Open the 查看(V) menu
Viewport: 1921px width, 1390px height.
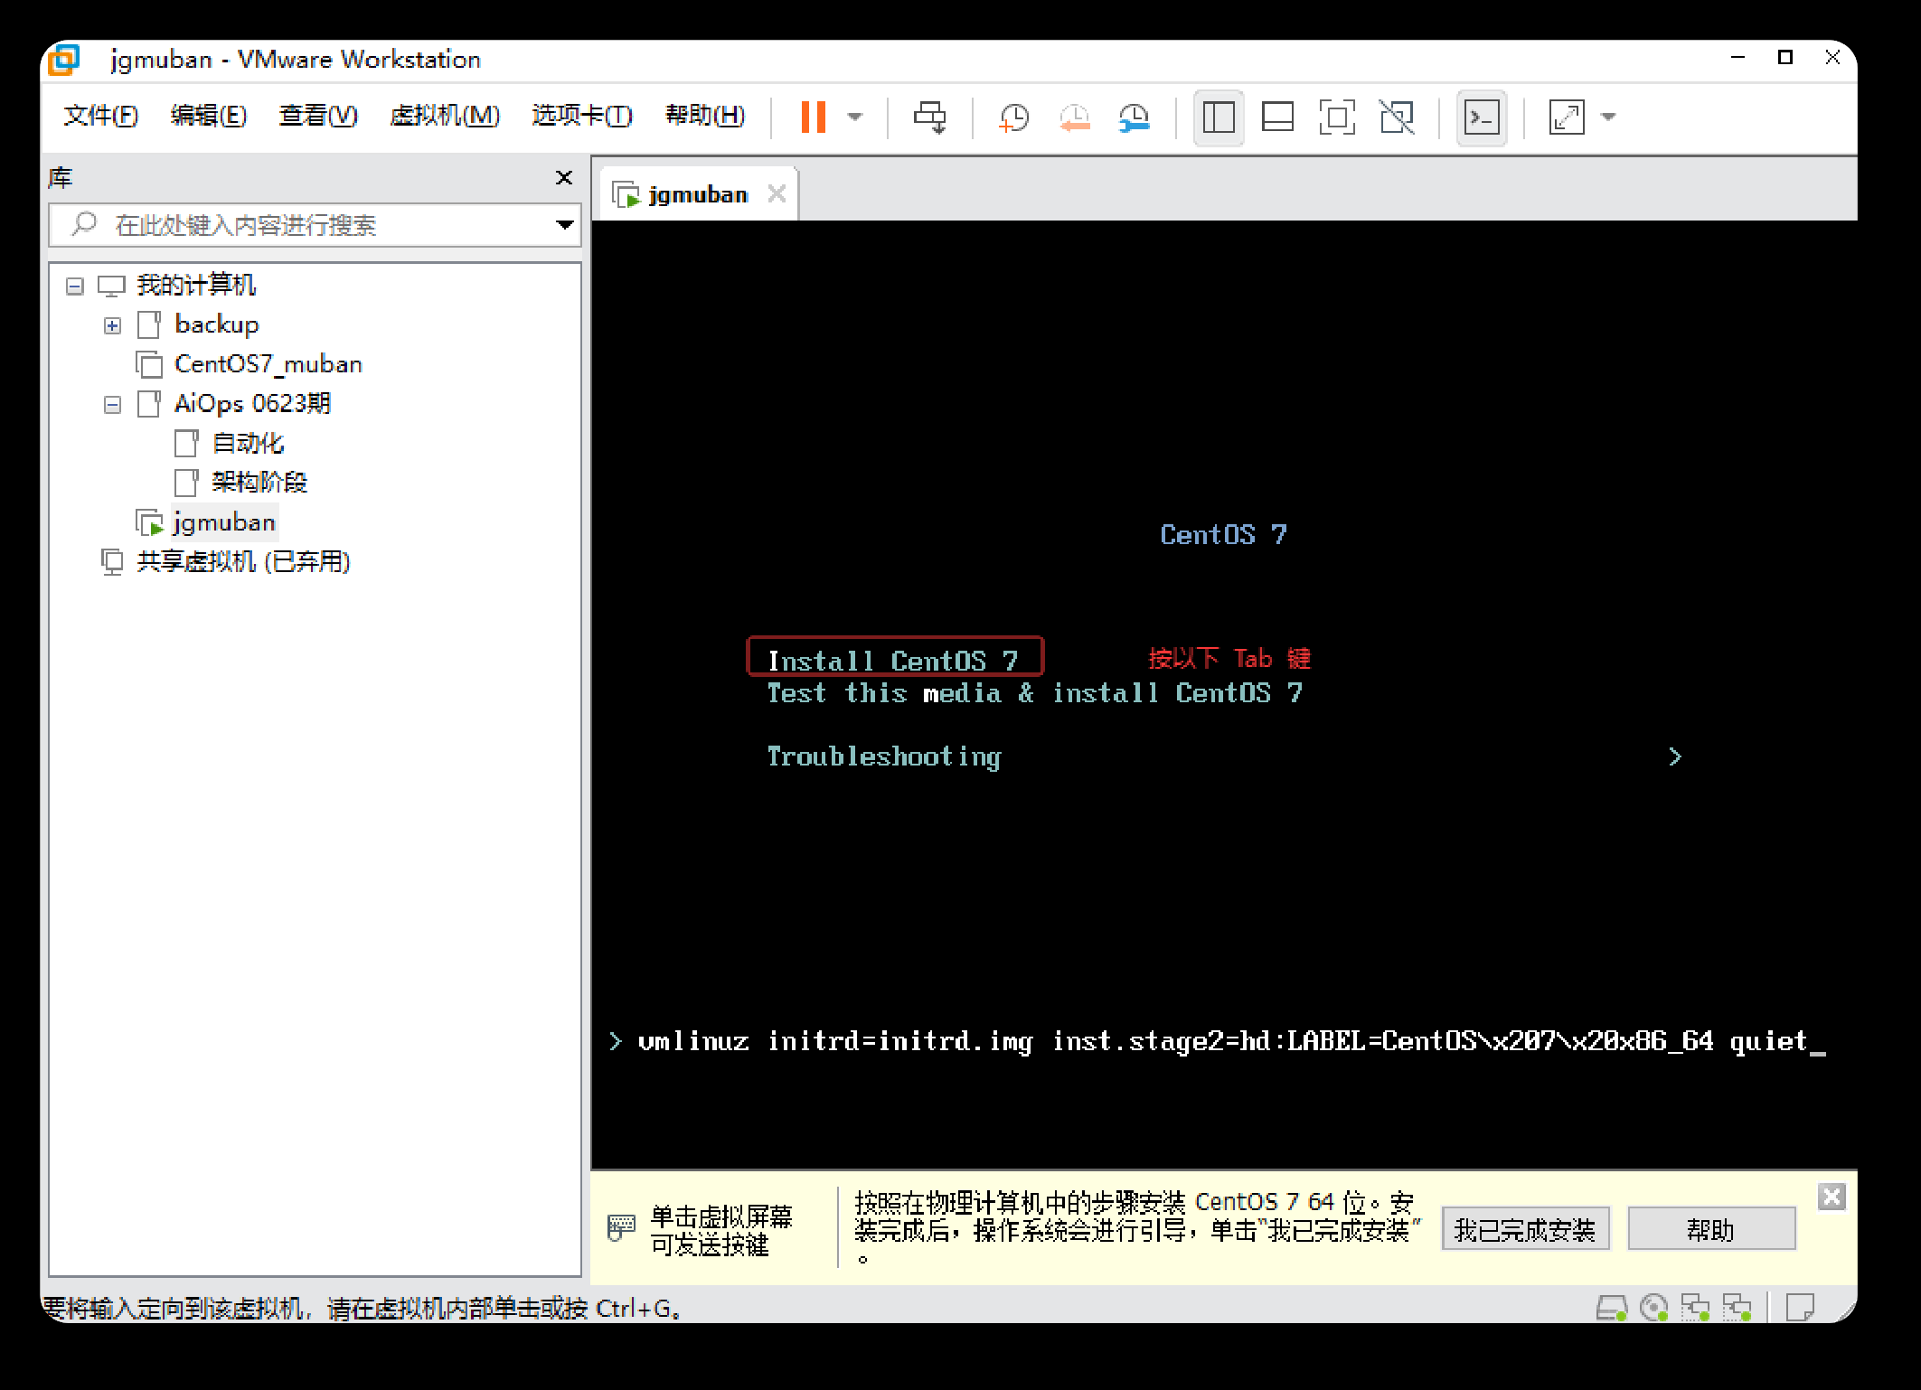pyautogui.click(x=318, y=116)
